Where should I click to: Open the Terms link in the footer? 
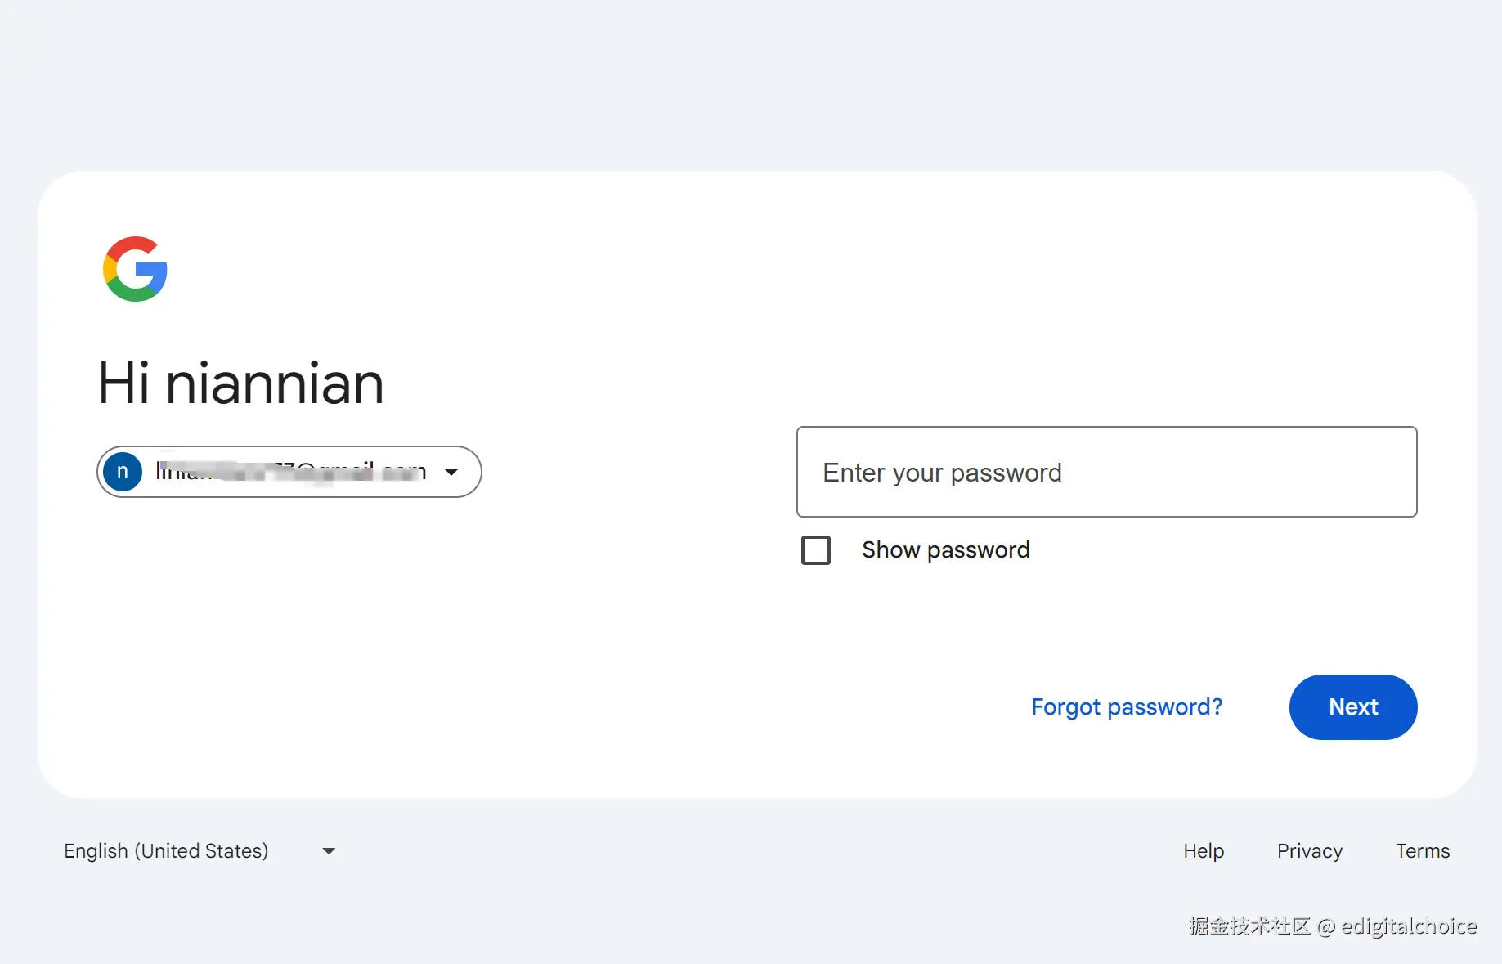coord(1422,851)
